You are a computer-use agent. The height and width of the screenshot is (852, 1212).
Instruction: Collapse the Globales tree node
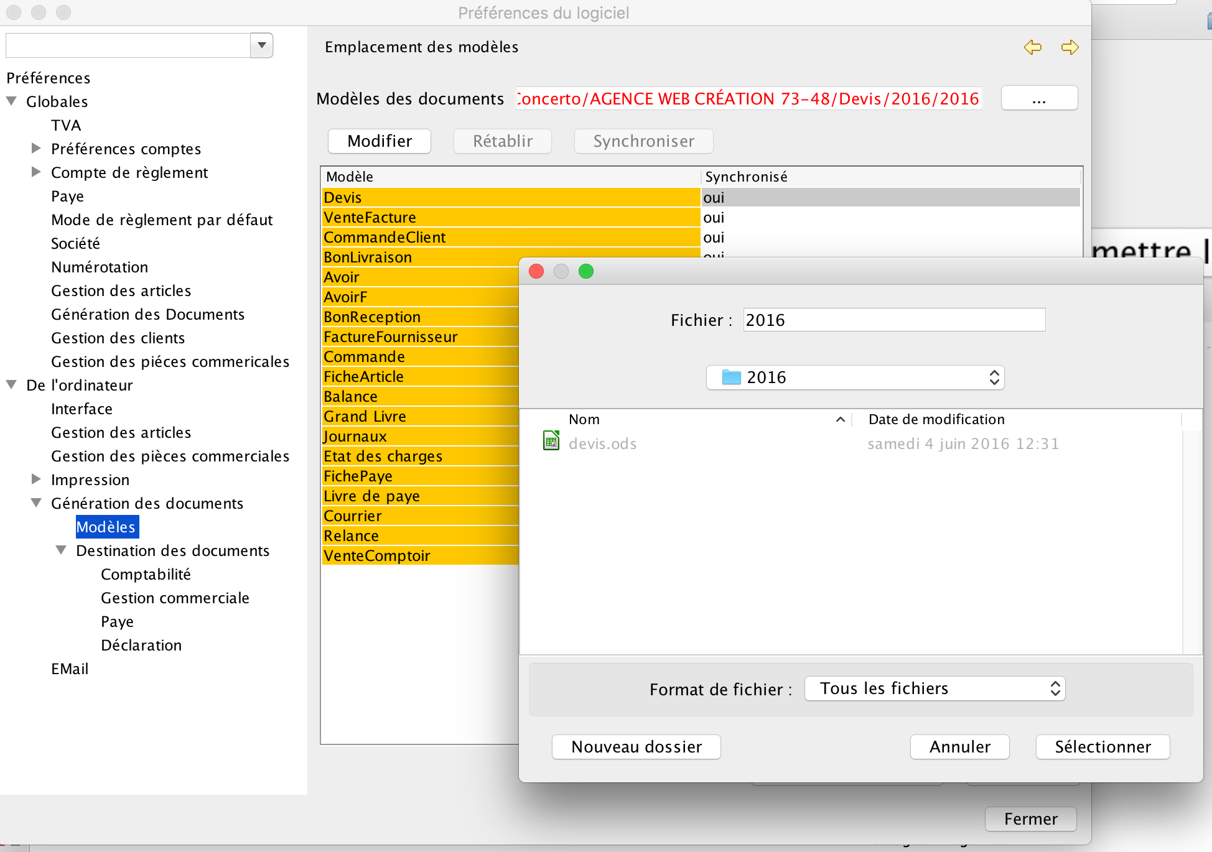click(x=12, y=101)
